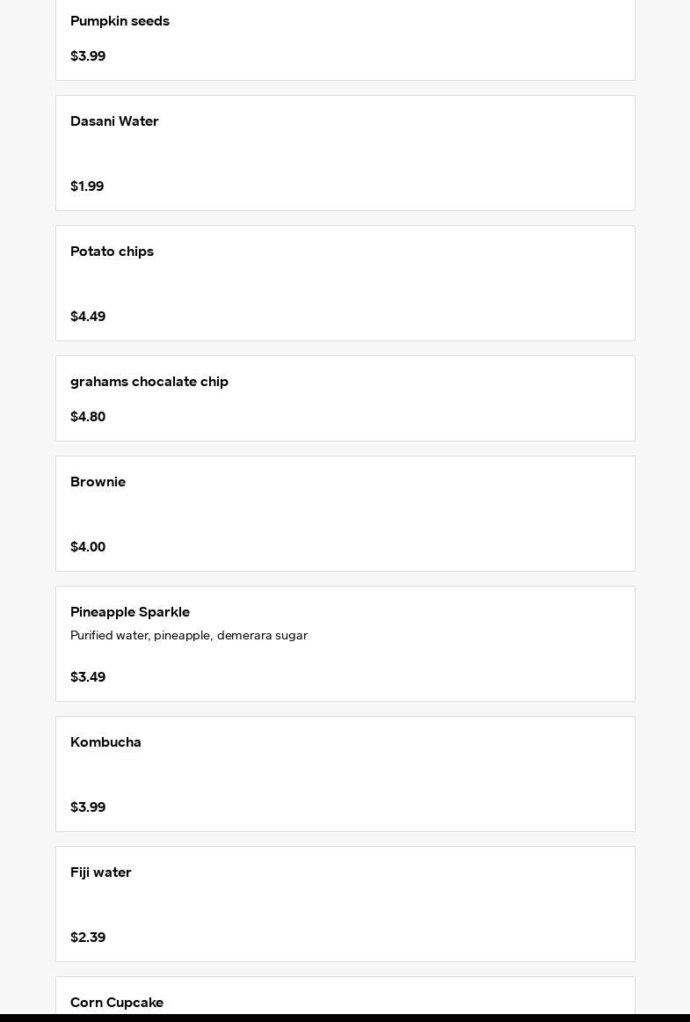690x1022 pixels.
Task: Click the $1.99 Dasani Water price
Action: click(87, 186)
